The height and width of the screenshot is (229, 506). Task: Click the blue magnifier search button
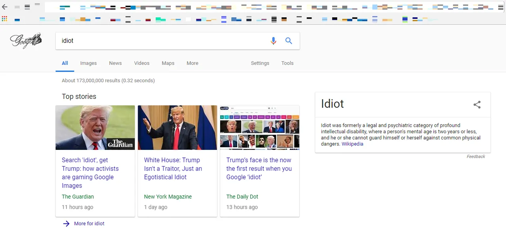289,41
